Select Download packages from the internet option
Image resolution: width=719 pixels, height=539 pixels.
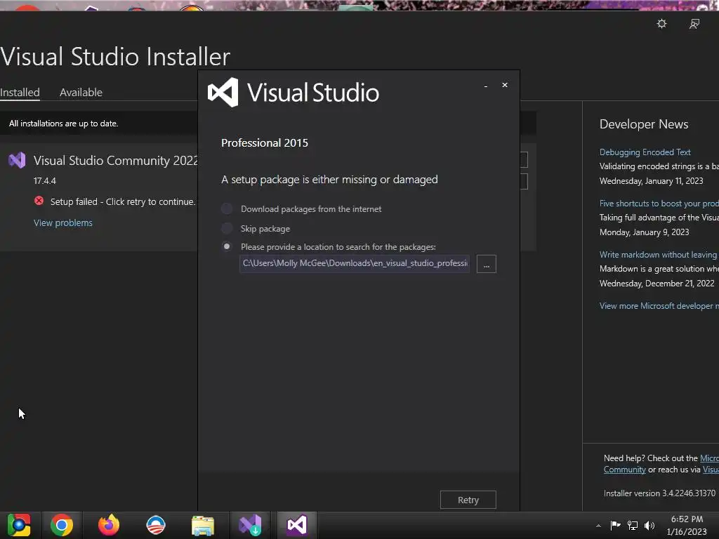pos(227,209)
